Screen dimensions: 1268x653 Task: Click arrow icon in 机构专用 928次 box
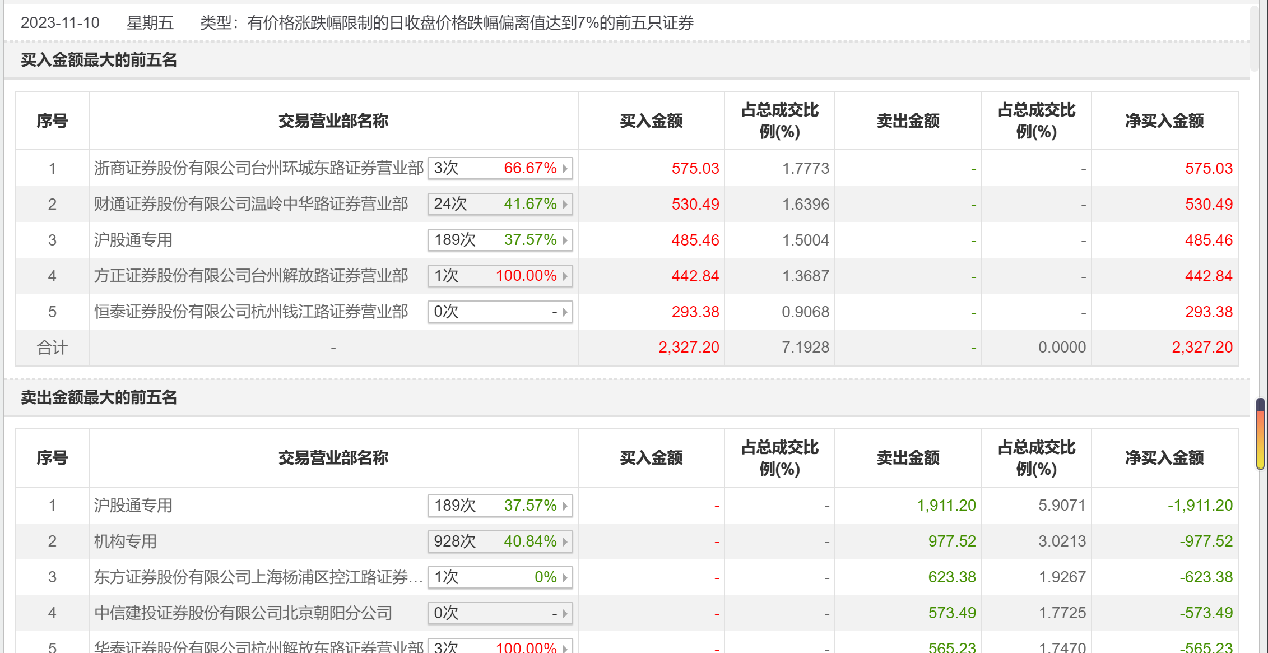pos(565,541)
